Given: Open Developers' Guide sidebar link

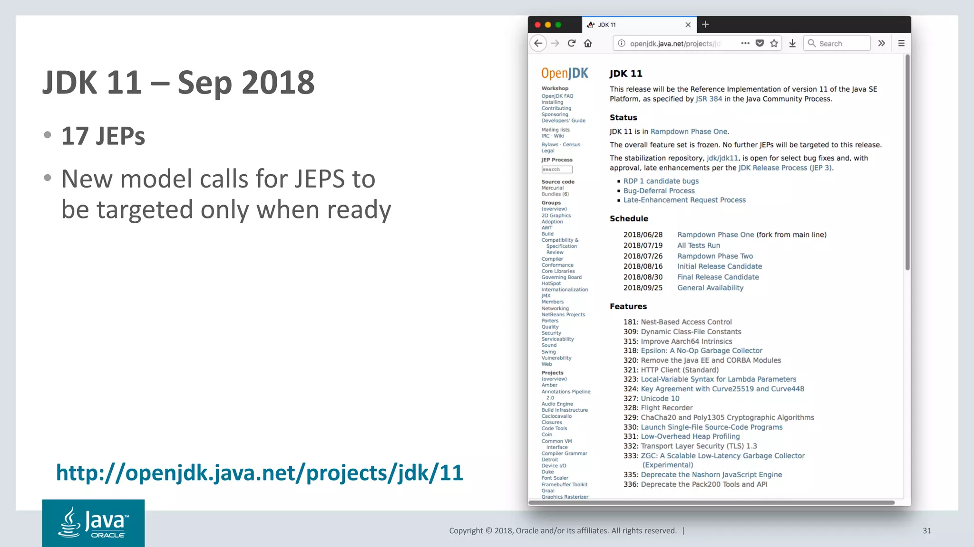Looking at the screenshot, I should [x=564, y=121].
